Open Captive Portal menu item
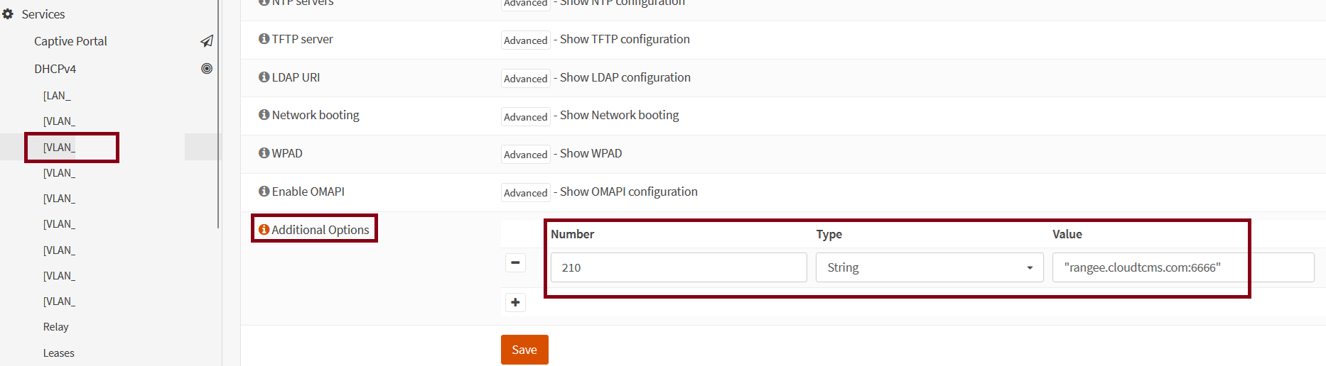This screenshot has width=1326, height=366. pyautogui.click(x=70, y=41)
